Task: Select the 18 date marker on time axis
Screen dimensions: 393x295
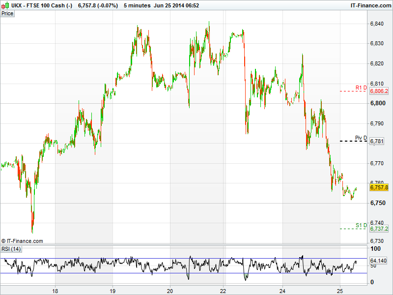Action: click(56, 290)
